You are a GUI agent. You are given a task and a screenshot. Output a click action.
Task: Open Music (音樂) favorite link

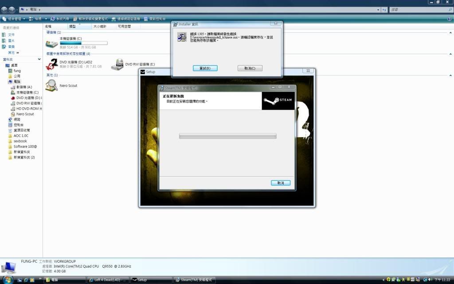tap(11, 47)
